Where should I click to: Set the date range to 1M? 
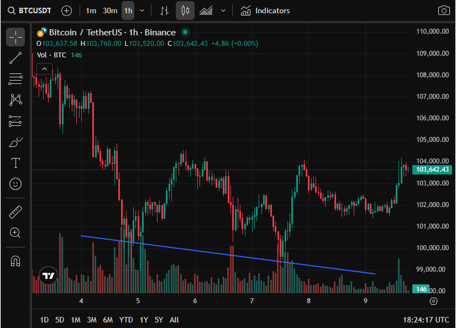pyautogui.click(x=76, y=320)
